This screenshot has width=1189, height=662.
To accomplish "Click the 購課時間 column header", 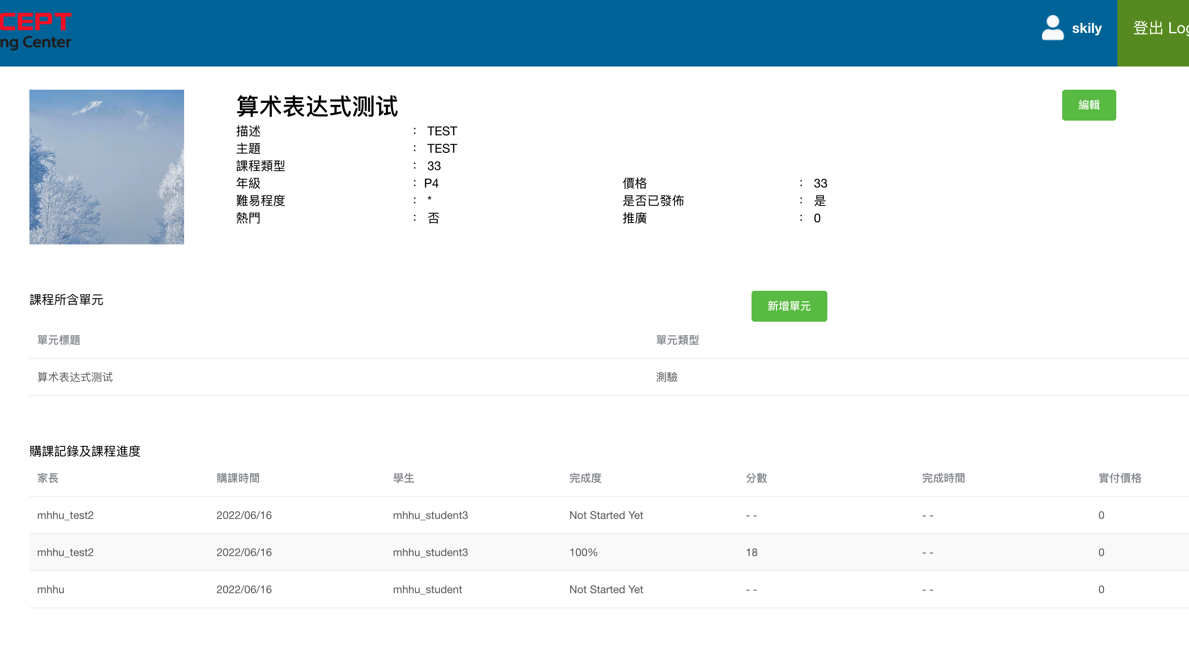I will coord(238,478).
